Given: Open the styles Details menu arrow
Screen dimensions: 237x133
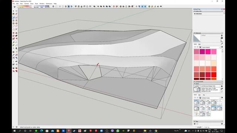Looking at the screenshot, I should coord(222,98).
